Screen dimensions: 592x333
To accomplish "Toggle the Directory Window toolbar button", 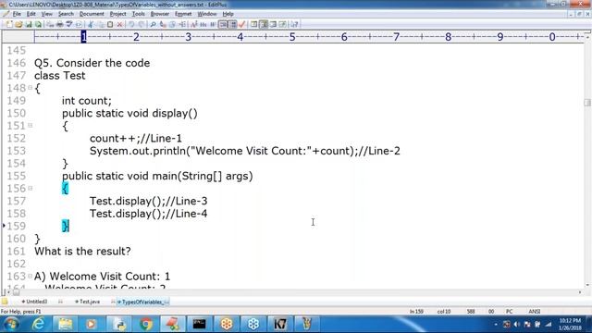I will pyautogui.click(x=253, y=25).
